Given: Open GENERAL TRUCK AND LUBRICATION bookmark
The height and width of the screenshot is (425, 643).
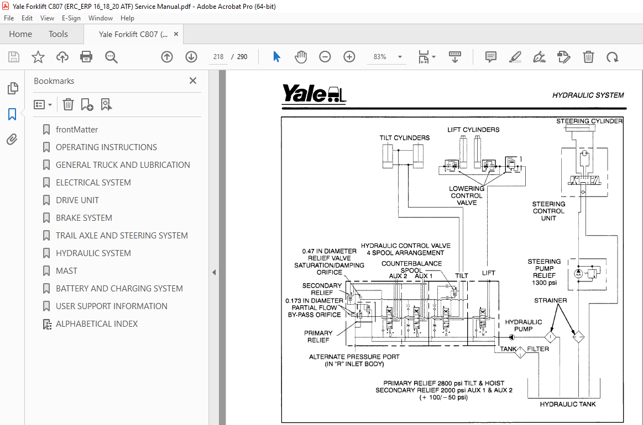Looking at the screenshot, I should pyautogui.click(x=123, y=164).
